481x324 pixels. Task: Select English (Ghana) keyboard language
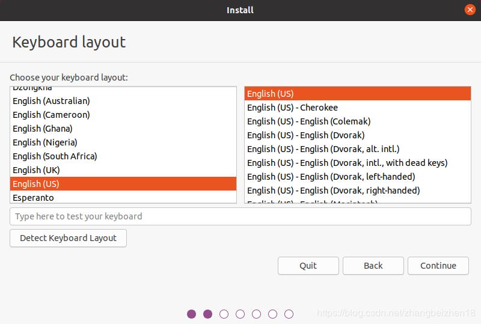coord(42,129)
